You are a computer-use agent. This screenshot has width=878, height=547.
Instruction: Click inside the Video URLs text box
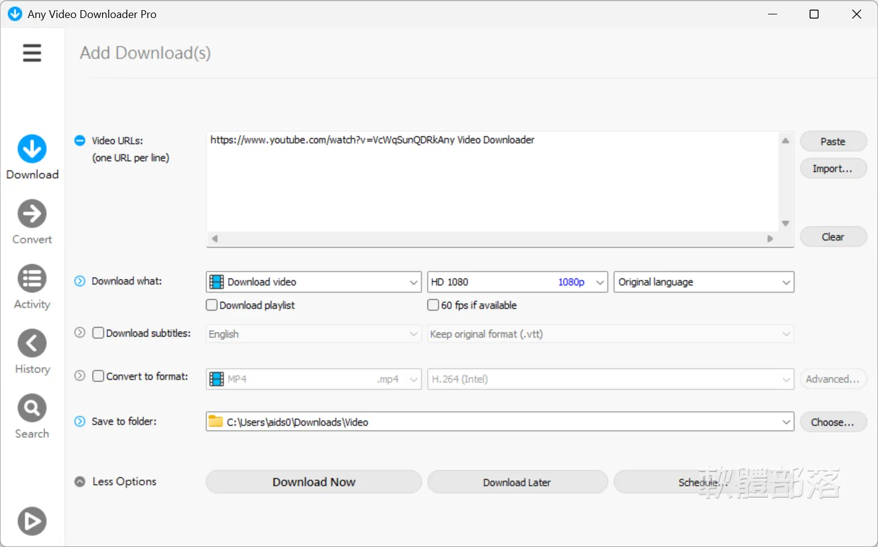click(x=493, y=181)
